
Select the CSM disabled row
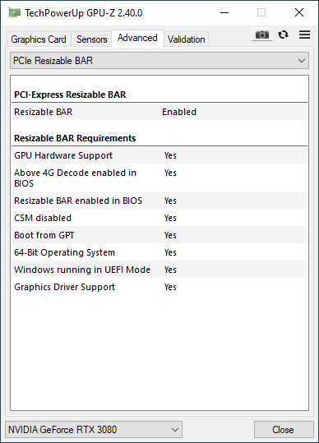159,218
